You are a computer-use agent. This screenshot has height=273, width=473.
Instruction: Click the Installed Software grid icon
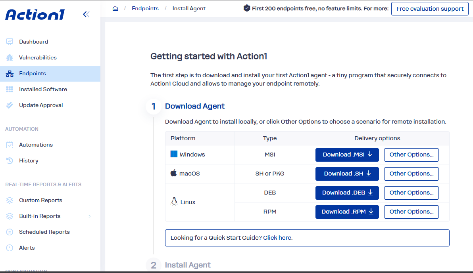[x=10, y=89]
